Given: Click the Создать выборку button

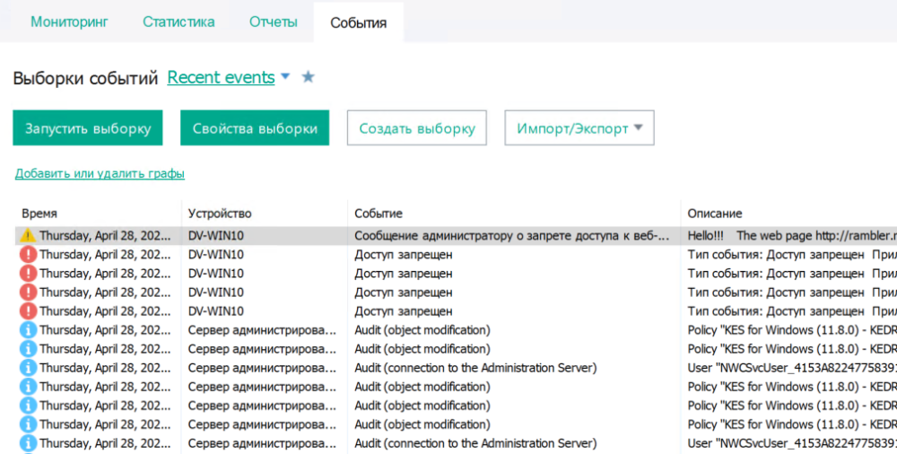Looking at the screenshot, I should click(x=417, y=128).
